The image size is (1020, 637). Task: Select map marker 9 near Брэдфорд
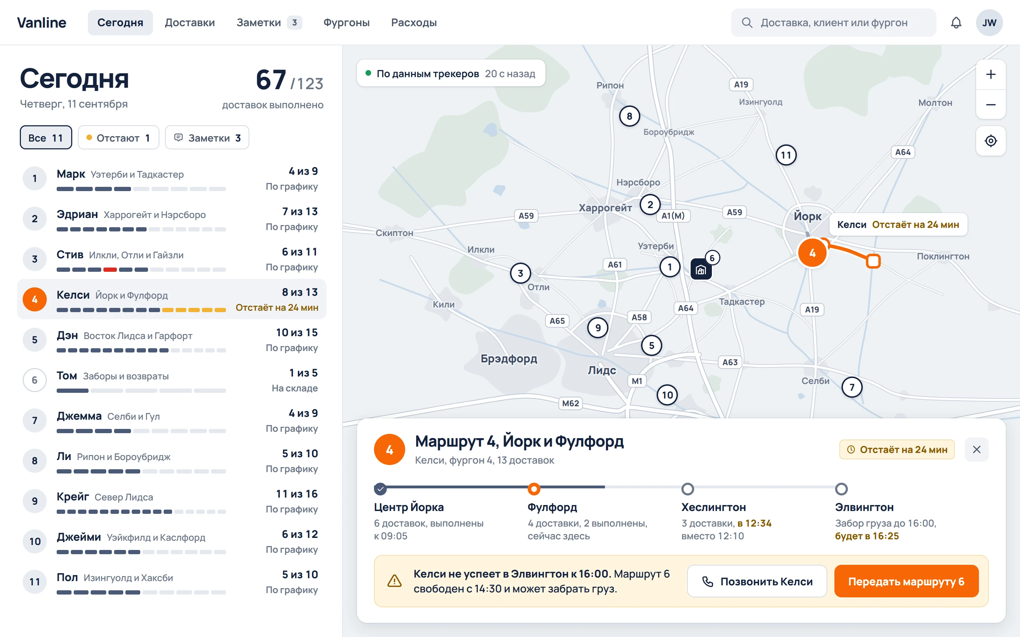(598, 328)
